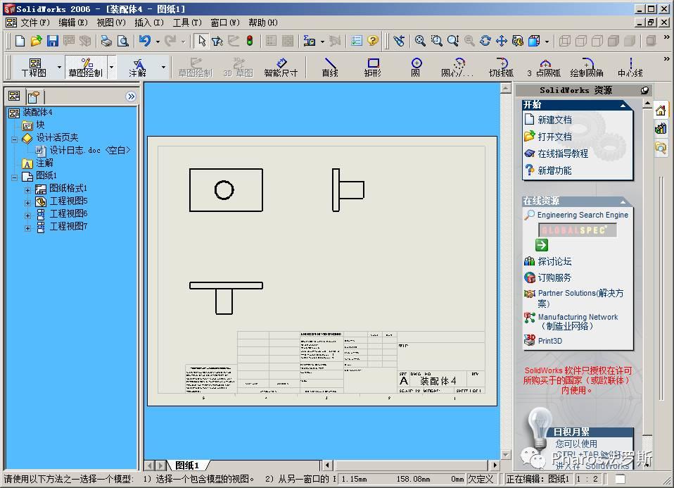Click the 新建文档 link

[554, 120]
